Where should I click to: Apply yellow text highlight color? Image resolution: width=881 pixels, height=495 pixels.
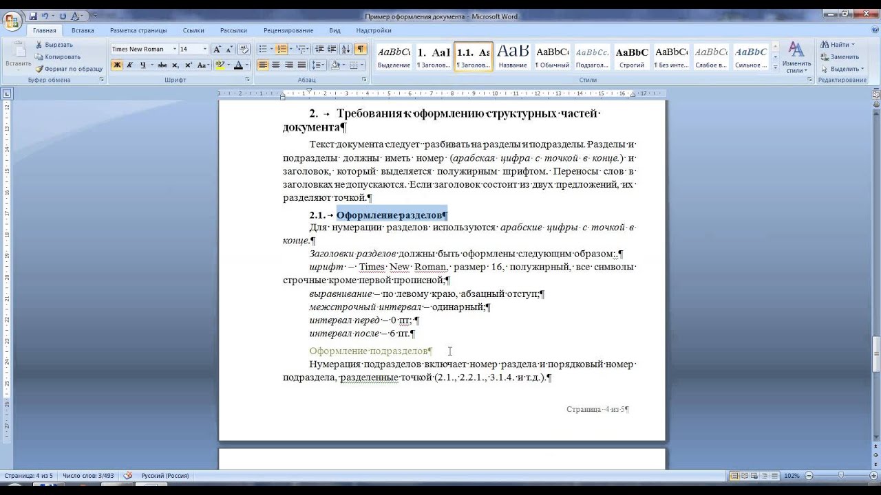pos(220,65)
